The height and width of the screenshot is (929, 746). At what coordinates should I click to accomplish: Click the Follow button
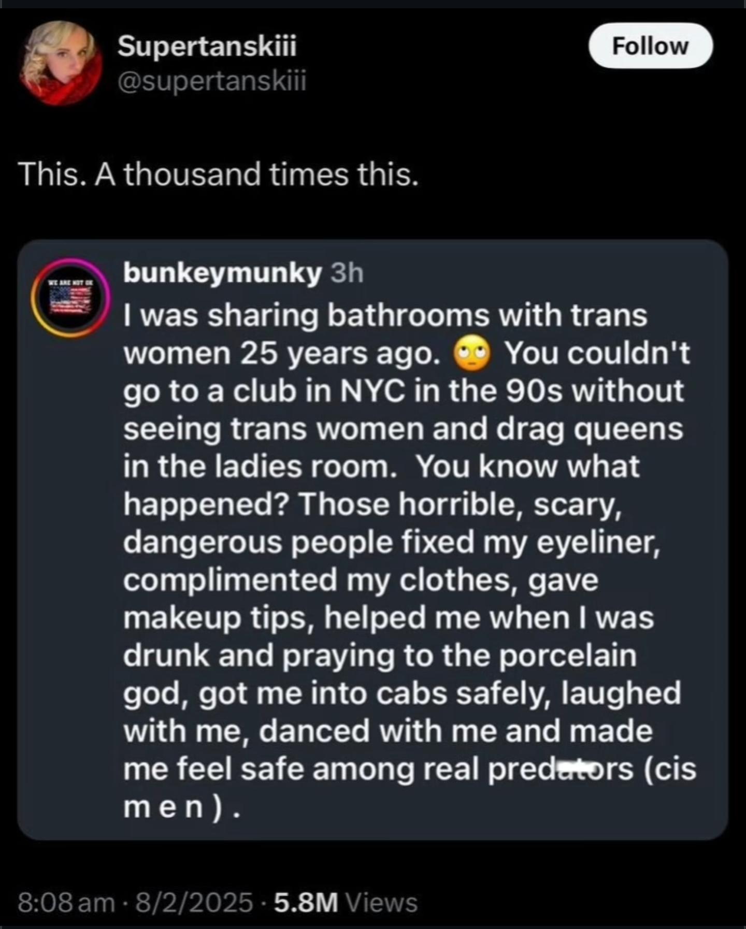650,46
